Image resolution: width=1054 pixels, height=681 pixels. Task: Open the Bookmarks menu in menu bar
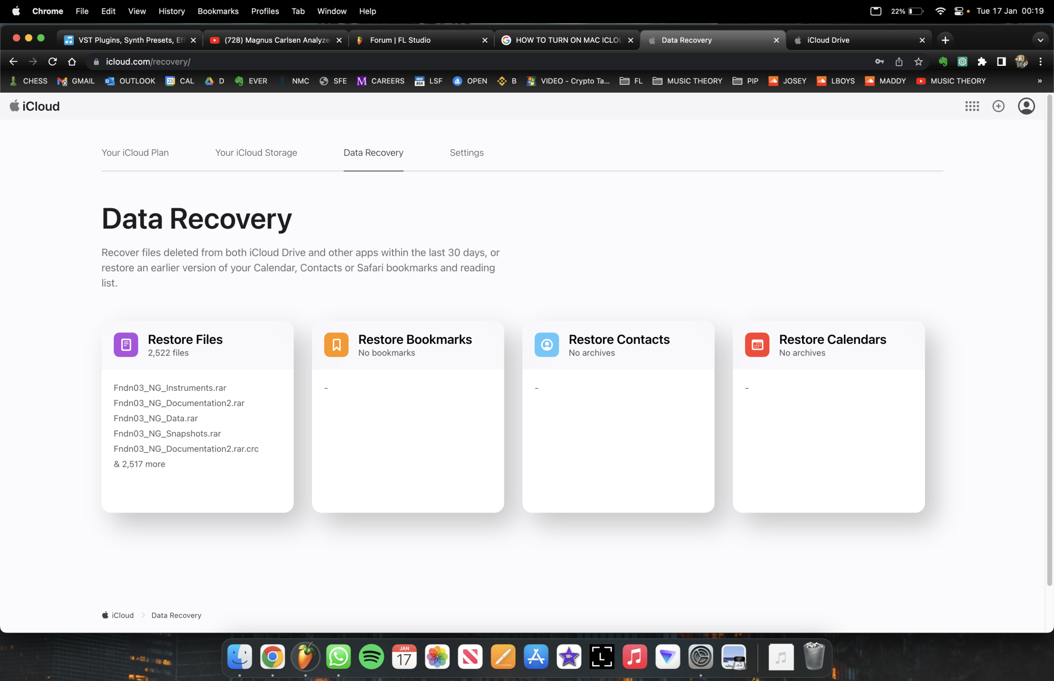point(218,11)
